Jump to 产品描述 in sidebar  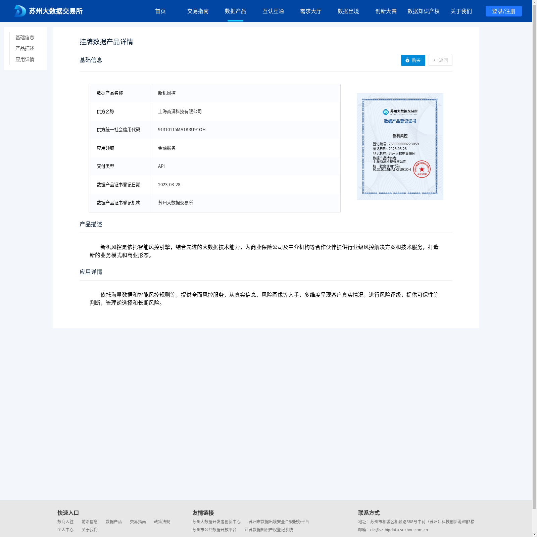pos(25,48)
